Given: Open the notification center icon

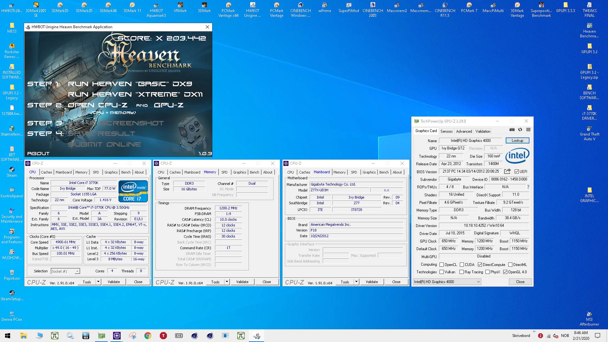Looking at the screenshot, I should point(598,336).
